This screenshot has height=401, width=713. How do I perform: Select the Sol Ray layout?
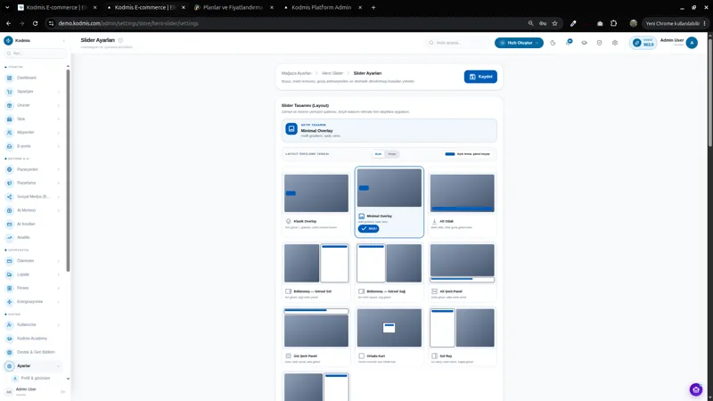point(462,336)
